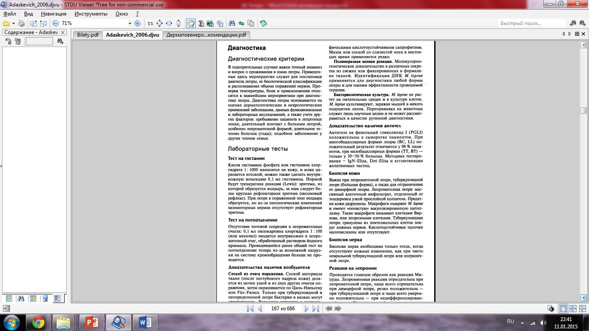Click the Fit page icon
The image size is (589, 331).
160,23
